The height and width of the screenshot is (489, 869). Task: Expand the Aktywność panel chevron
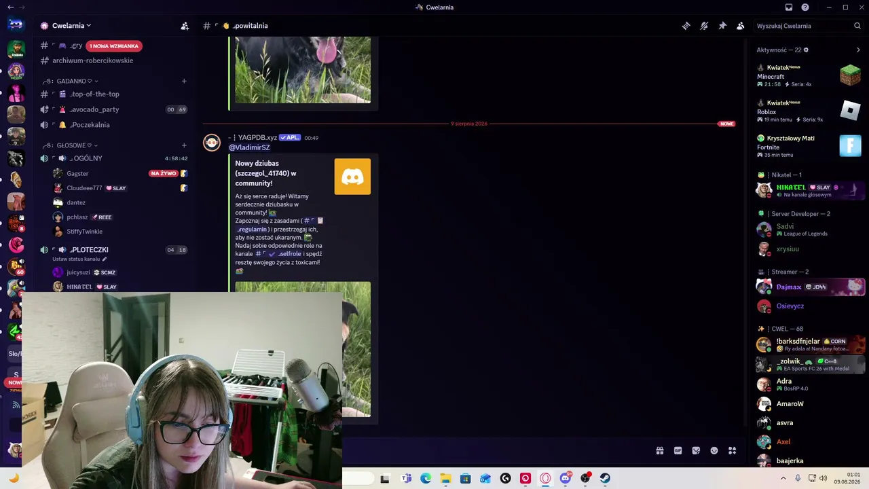(858, 50)
